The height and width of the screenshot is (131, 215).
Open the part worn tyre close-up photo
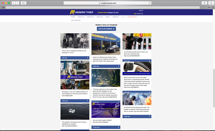pyautogui.click(x=75, y=112)
